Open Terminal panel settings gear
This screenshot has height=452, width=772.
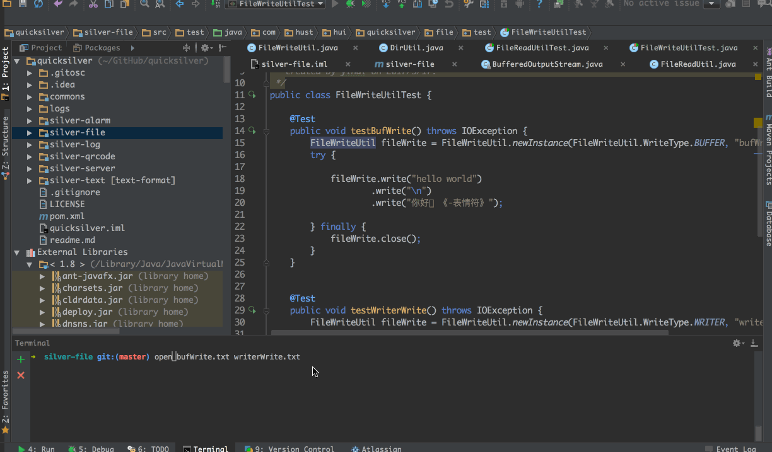click(x=737, y=343)
